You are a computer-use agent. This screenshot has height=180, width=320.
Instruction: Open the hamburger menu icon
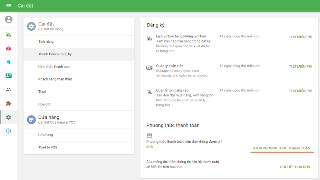coord(8,6)
